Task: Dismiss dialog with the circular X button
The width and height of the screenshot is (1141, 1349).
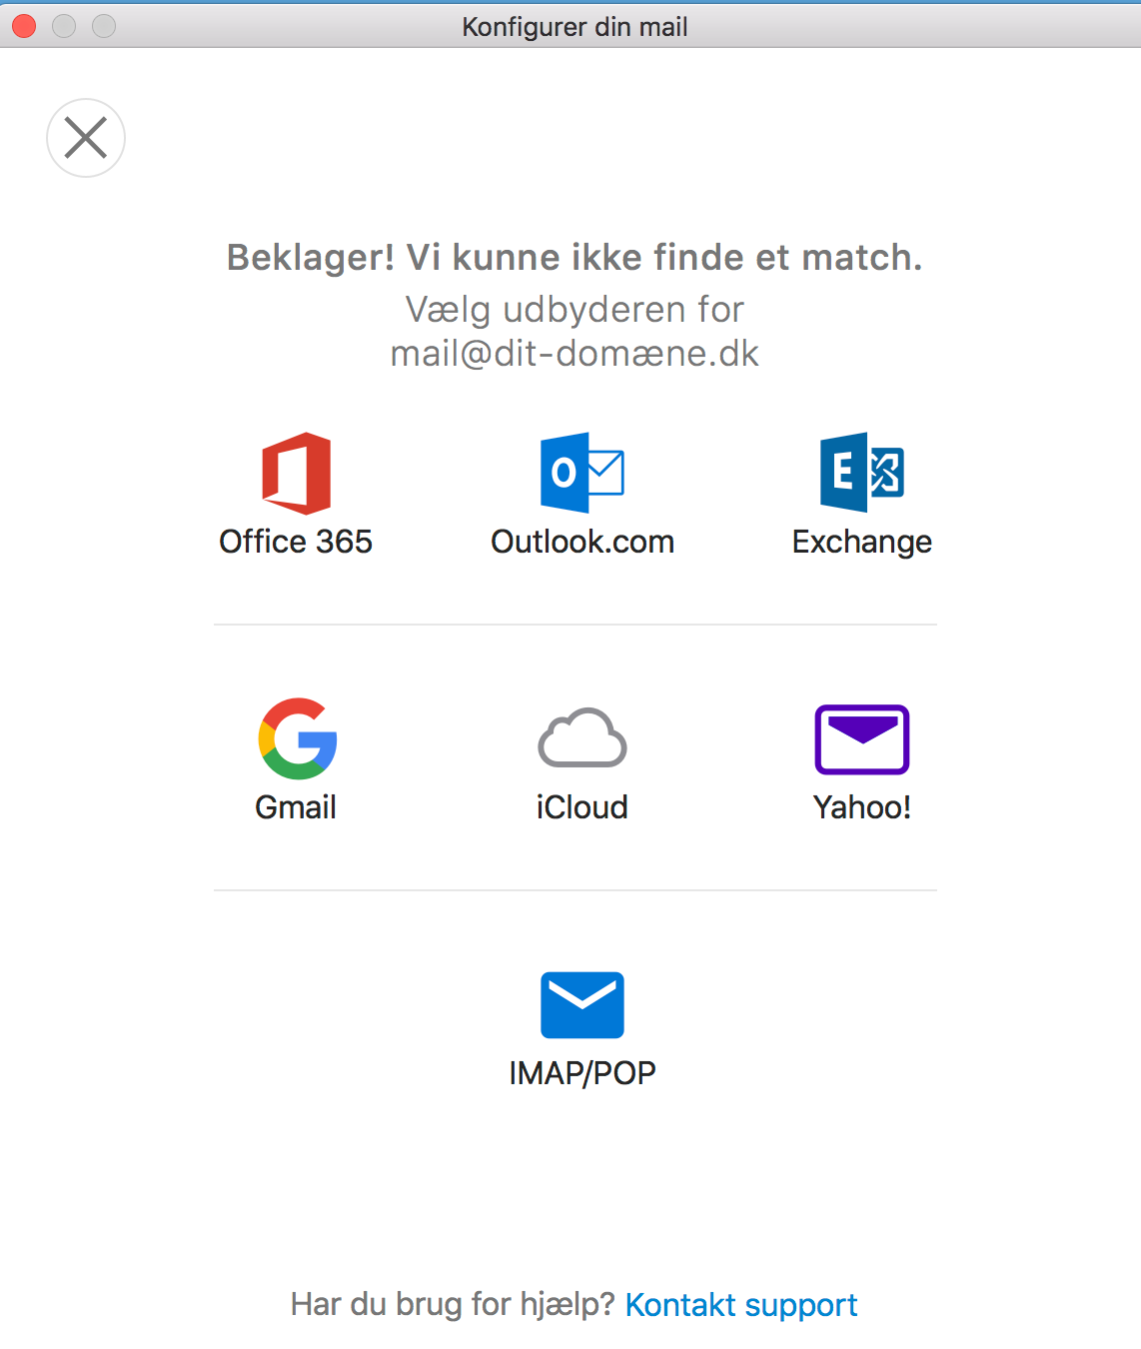Action: 86,138
